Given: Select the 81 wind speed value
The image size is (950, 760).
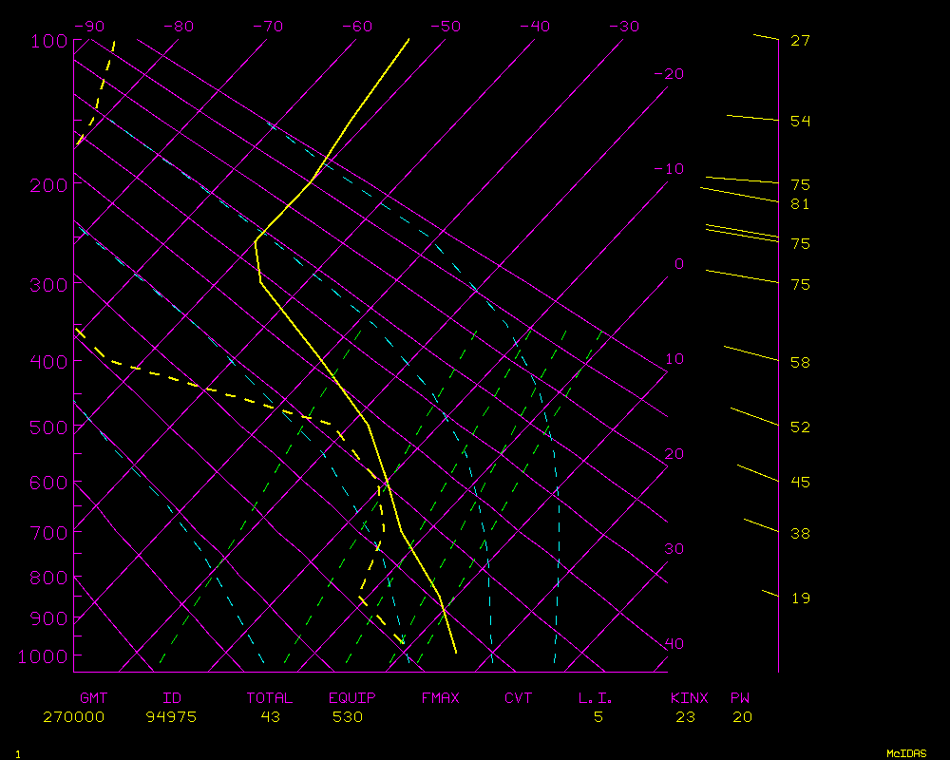Looking at the screenshot, I should 800,204.
